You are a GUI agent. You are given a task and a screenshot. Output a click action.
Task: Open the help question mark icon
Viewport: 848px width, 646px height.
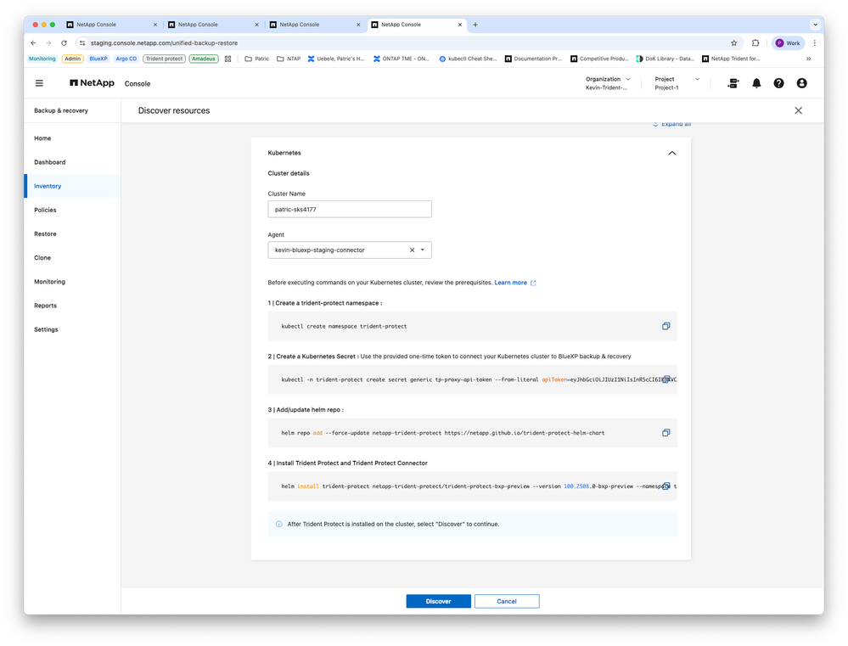point(778,83)
